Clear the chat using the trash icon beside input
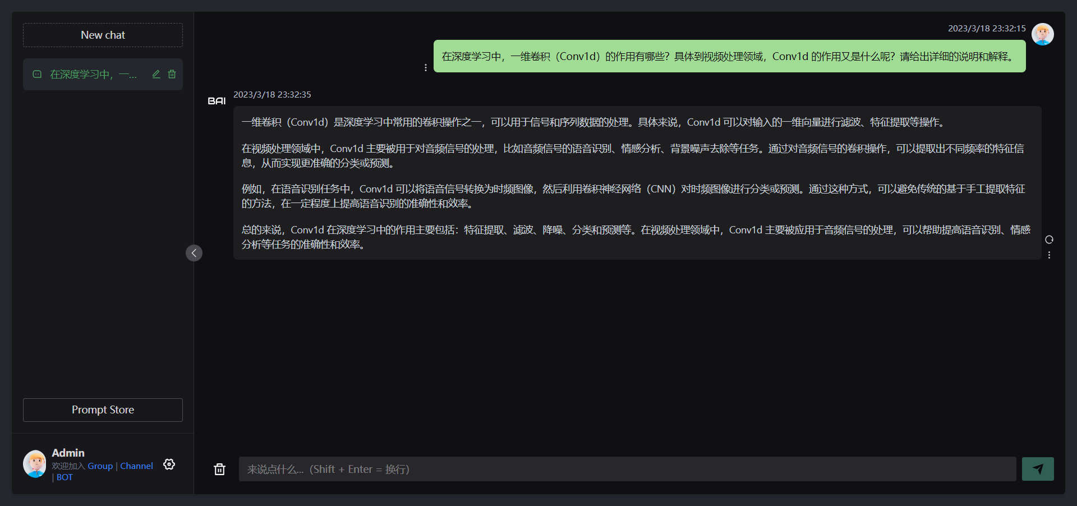The width and height of the screenshot is (1077, 506). (x=219, y=469)
